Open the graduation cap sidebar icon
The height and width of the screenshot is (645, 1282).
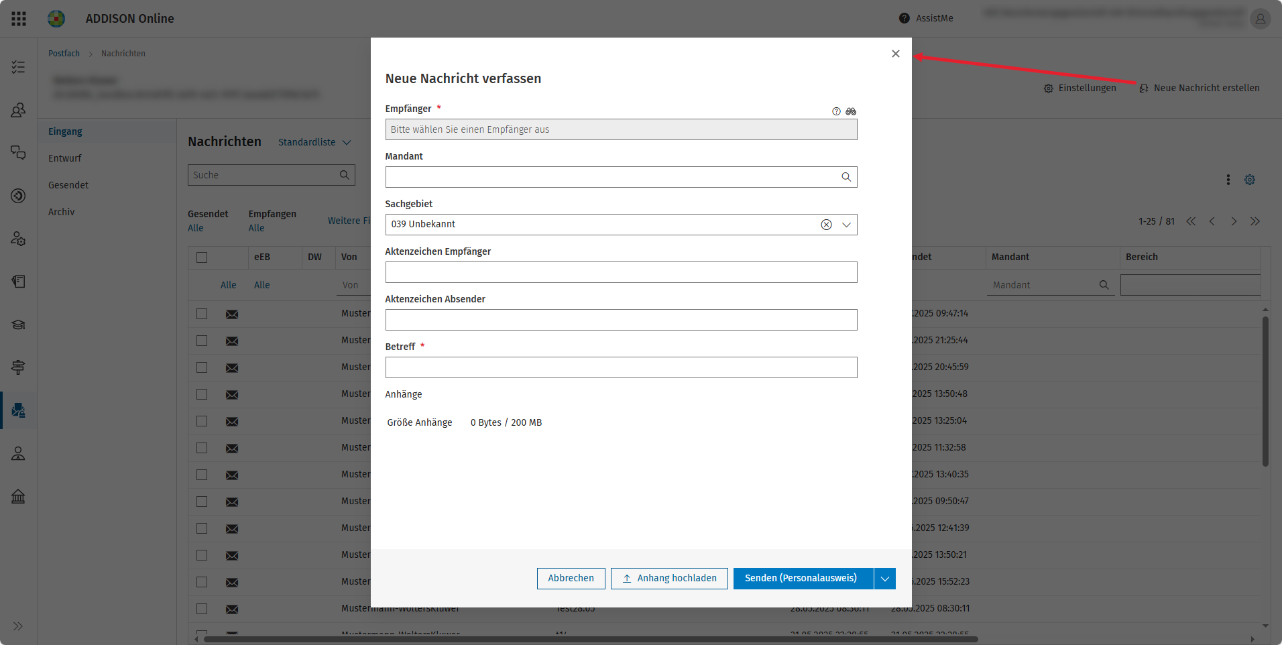tap(18, 325)
